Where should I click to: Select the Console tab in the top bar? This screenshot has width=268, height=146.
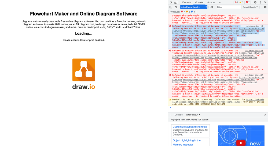click(199, 2)
